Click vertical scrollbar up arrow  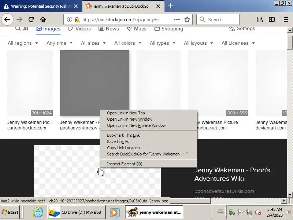click(x=290, y=30)
